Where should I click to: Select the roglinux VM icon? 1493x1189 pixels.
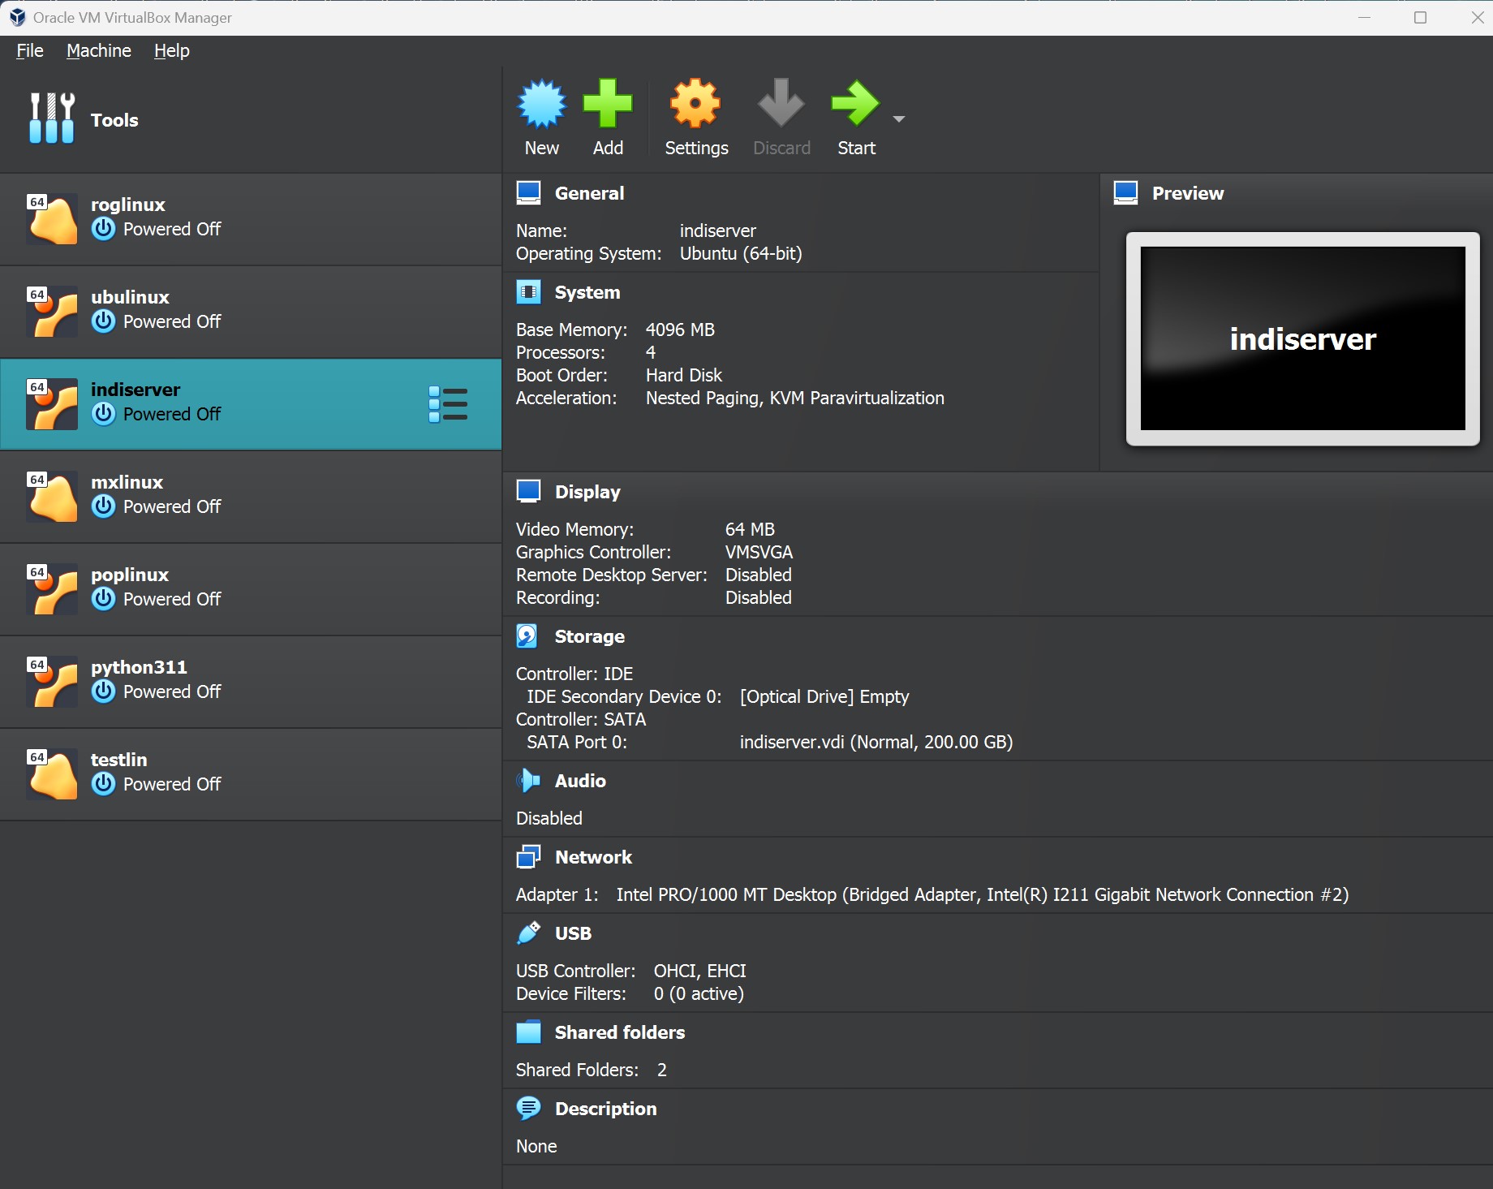[x=52, y=218]
